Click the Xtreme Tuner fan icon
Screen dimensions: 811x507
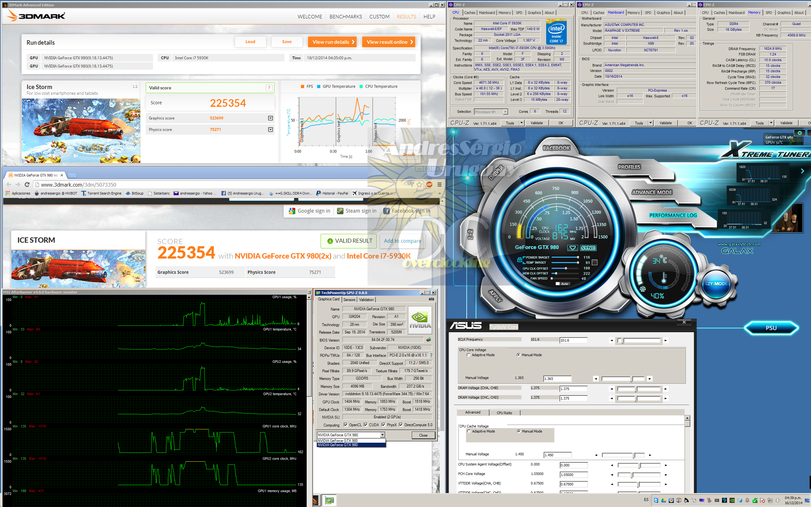[x=643, y=289]
